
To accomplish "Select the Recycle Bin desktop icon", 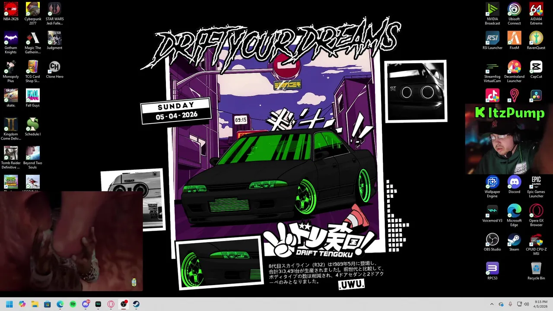I will click(x=536, y=271).
